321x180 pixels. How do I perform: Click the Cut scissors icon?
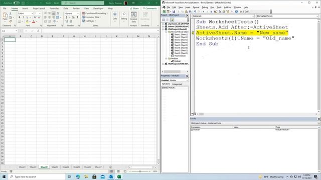[x=11, y=13]
